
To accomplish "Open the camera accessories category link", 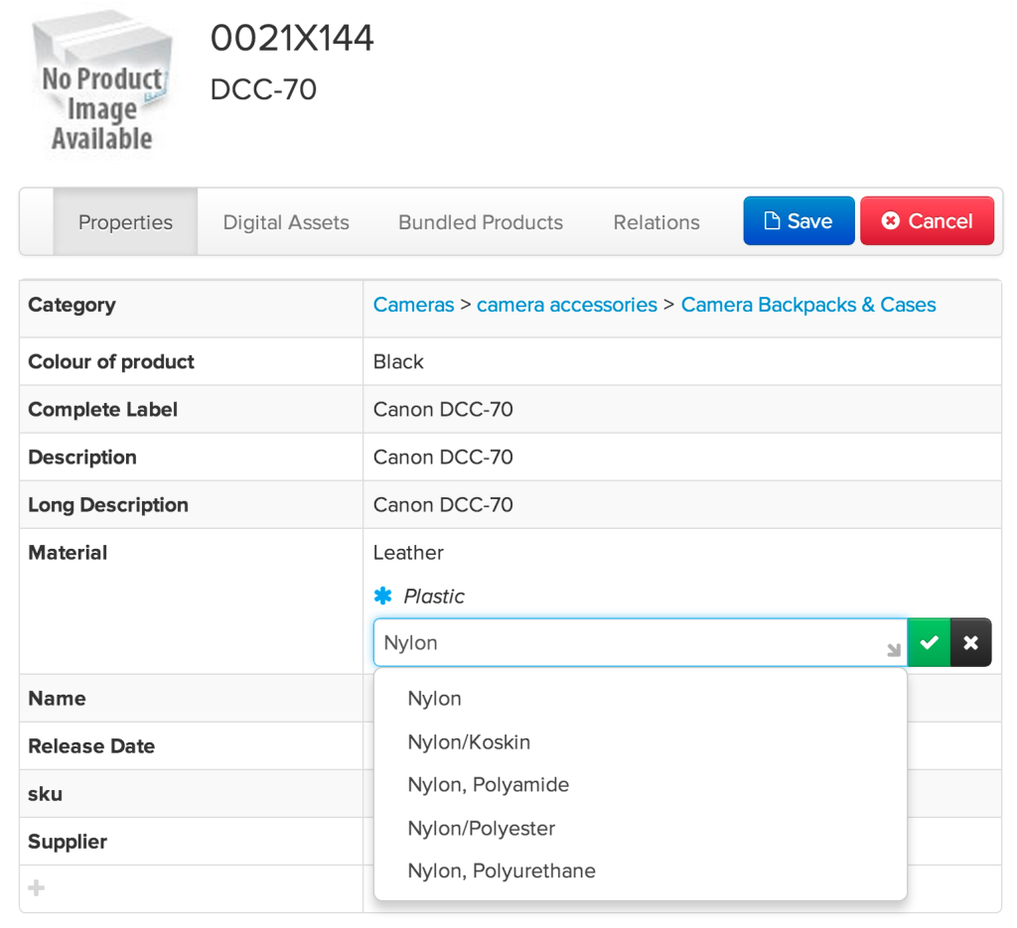I will (x=567, y=305).
